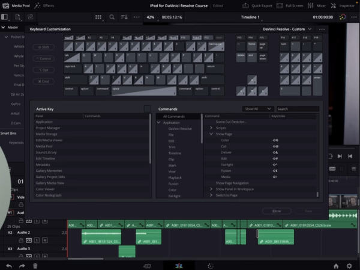Viewport: 360px width, 270px height.
Task: Click the trash delete icon
Action: point(35,266)
